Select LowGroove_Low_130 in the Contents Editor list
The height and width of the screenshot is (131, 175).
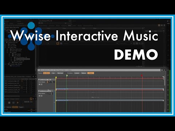(13, 83)
